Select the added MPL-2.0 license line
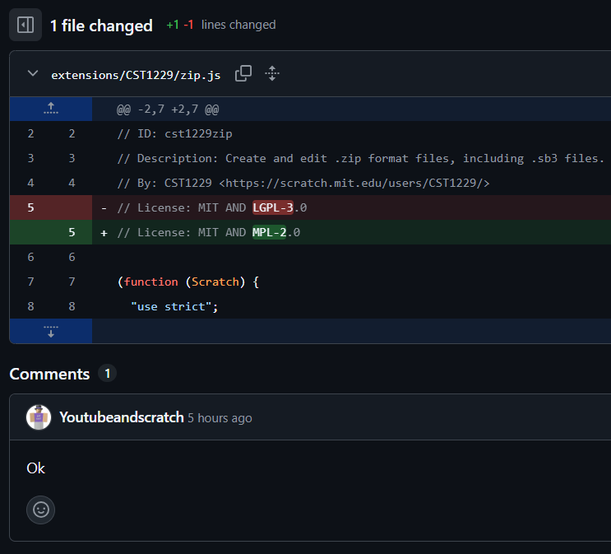The image size is (611, 554). [209, 232]
